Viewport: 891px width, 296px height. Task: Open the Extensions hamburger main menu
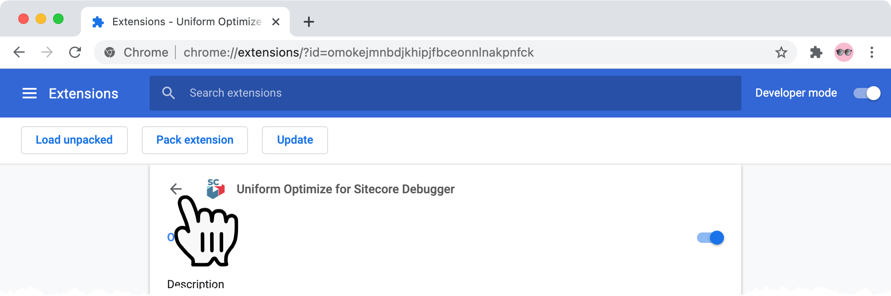coord(30,93)
